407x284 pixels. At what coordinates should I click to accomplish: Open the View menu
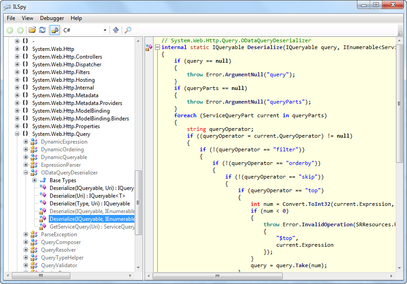tap(27, 18)
